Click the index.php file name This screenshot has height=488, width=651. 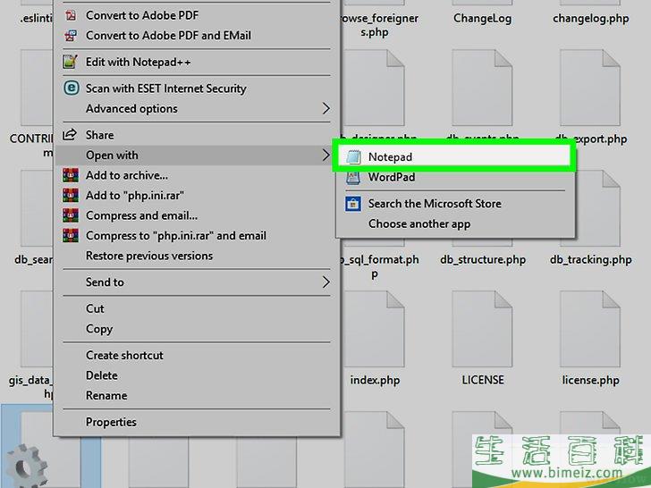click(375, 380)
